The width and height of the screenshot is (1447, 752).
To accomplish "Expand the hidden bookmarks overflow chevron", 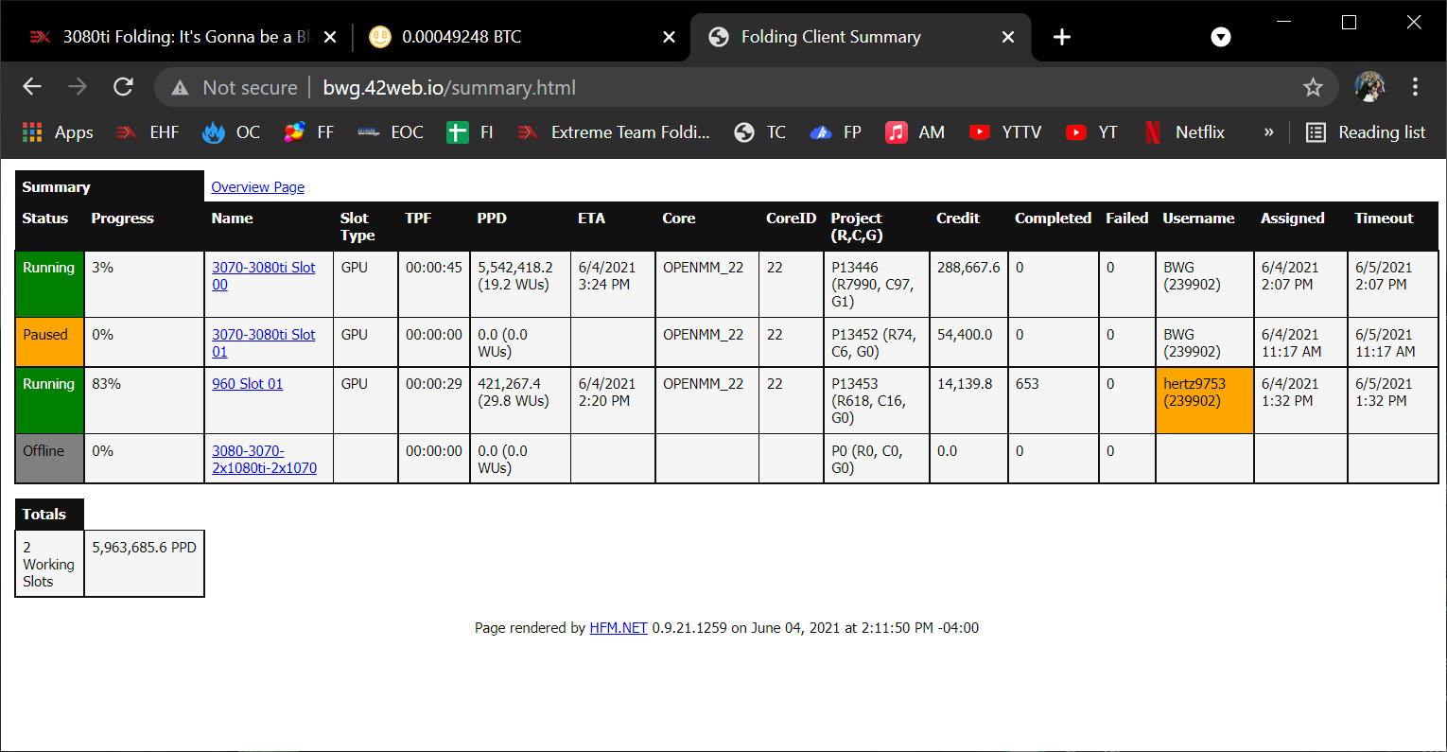I will 1268,132.
